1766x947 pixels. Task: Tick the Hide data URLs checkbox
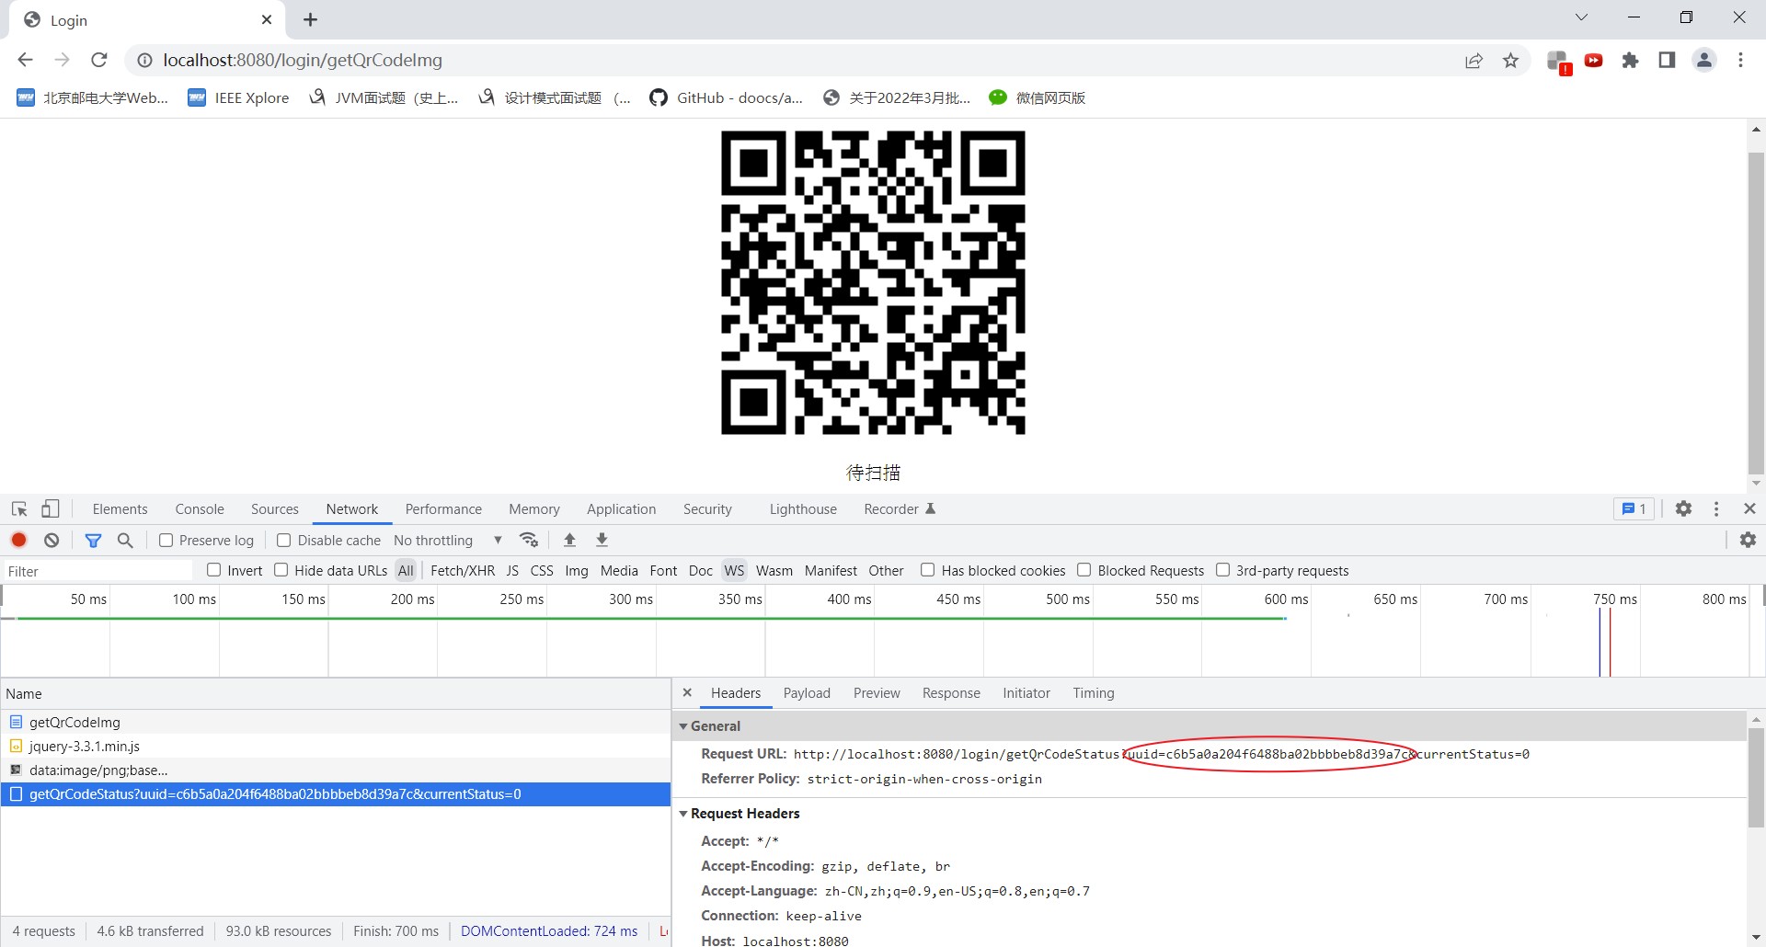(281, 570)
